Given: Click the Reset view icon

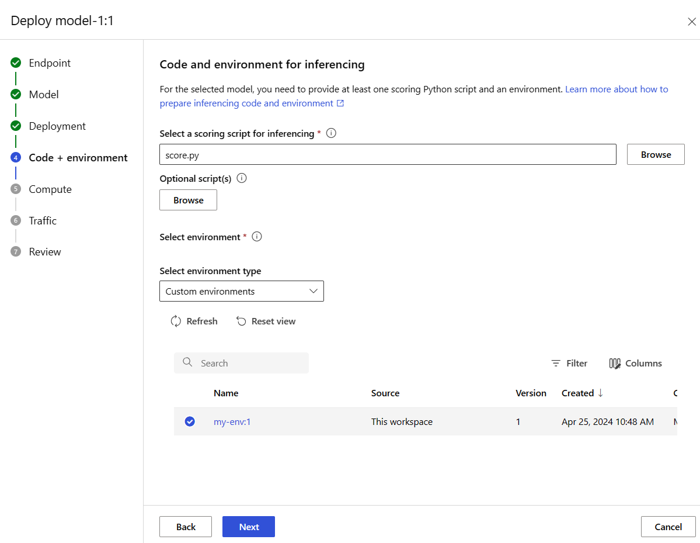Looking at the screenshot, I should [x=241, y=321].
